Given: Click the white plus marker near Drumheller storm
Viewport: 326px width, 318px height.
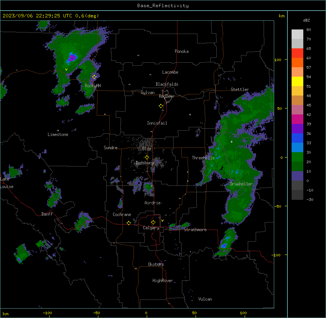Looking at the screenshot, I should click(x=231, y=142).
